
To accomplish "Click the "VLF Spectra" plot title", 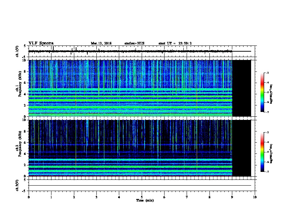I will [41, 43].
